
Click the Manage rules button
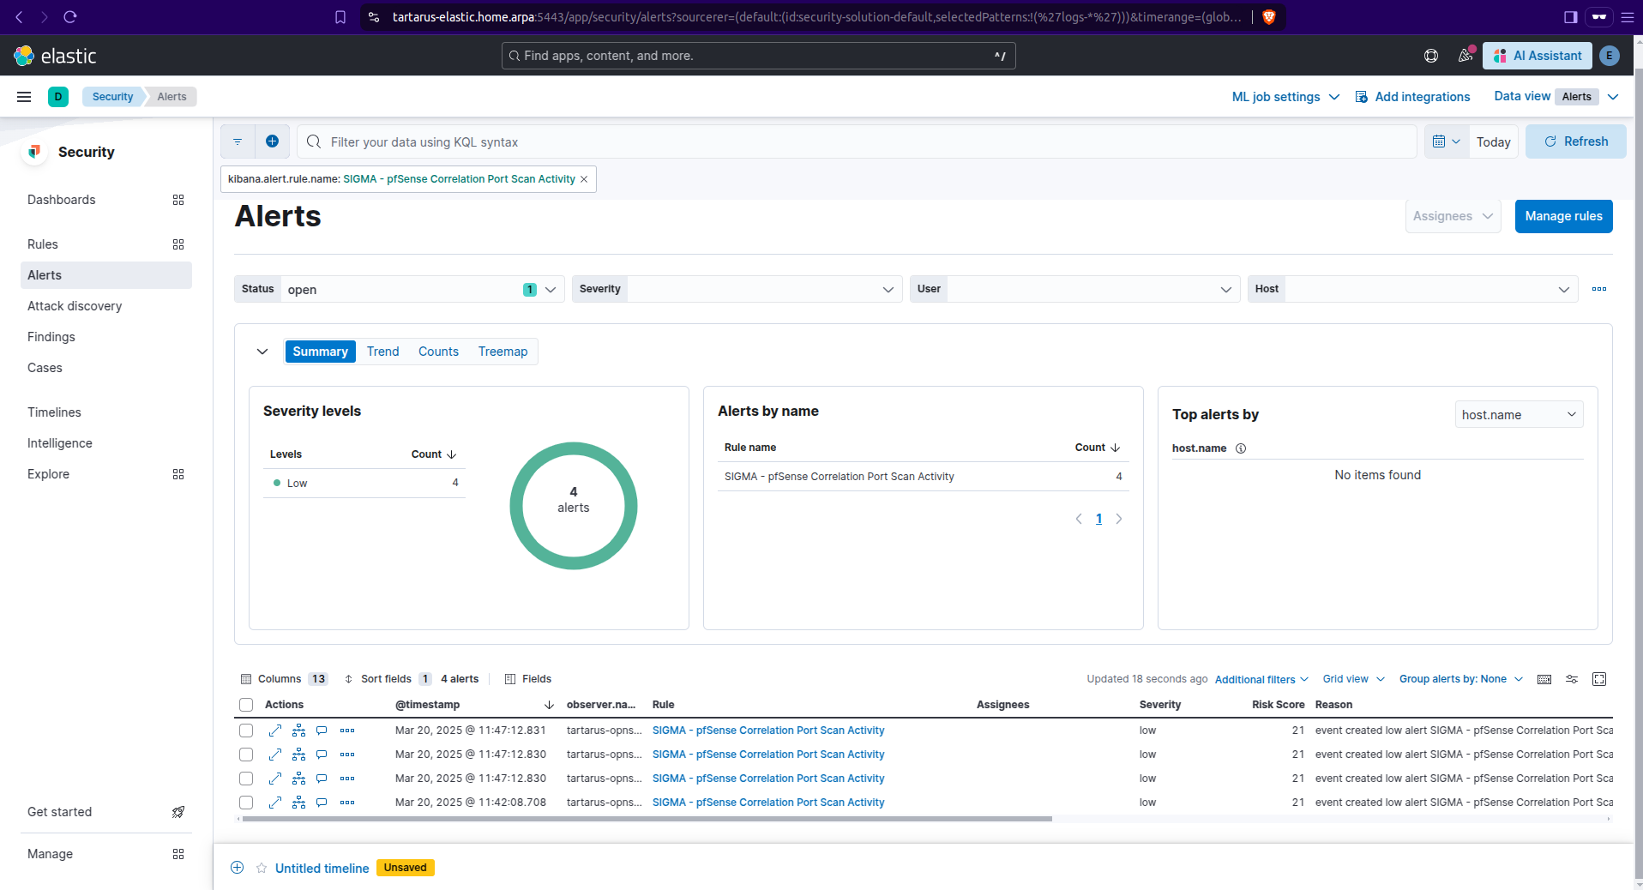(x=1563, y=216)
